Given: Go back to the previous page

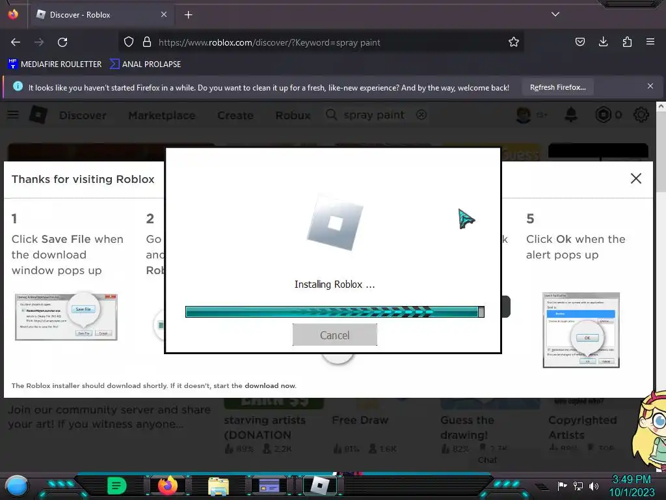Looking at the screenshot, I should point(16,42).
